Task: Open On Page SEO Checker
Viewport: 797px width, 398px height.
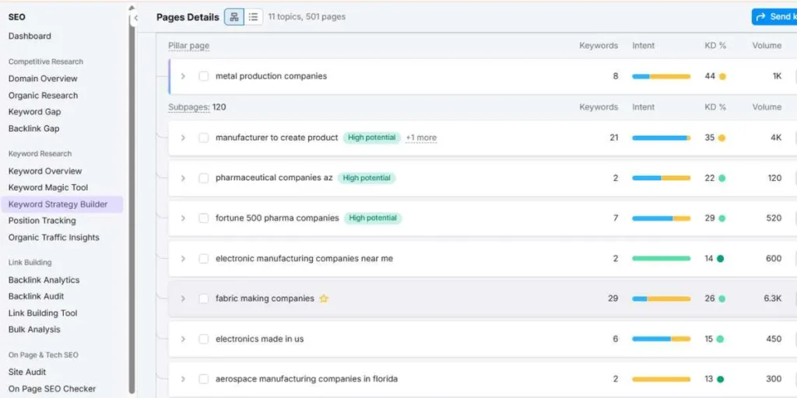Action: coord(52,389)
